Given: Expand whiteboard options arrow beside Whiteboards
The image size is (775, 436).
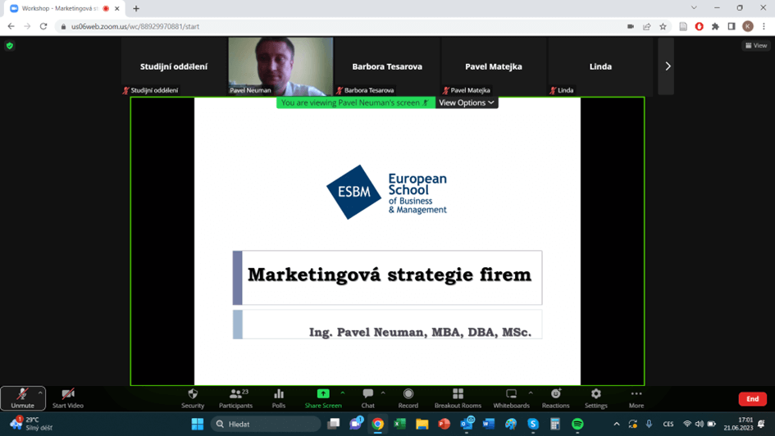Looking at the screenshot, I should tap(531, 393).
